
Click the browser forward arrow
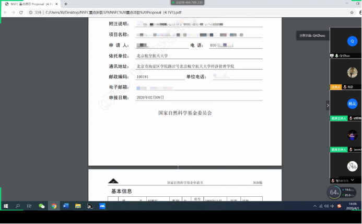[14, 12]
